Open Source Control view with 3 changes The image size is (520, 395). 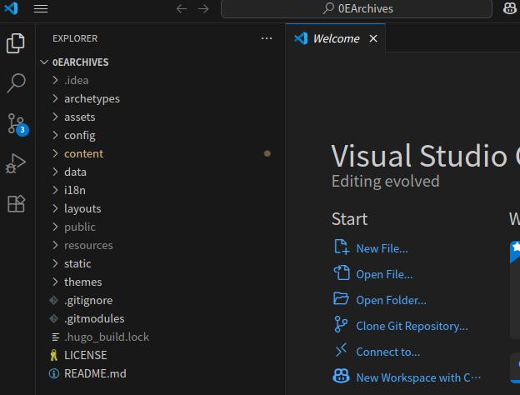[x=16, y=123]
